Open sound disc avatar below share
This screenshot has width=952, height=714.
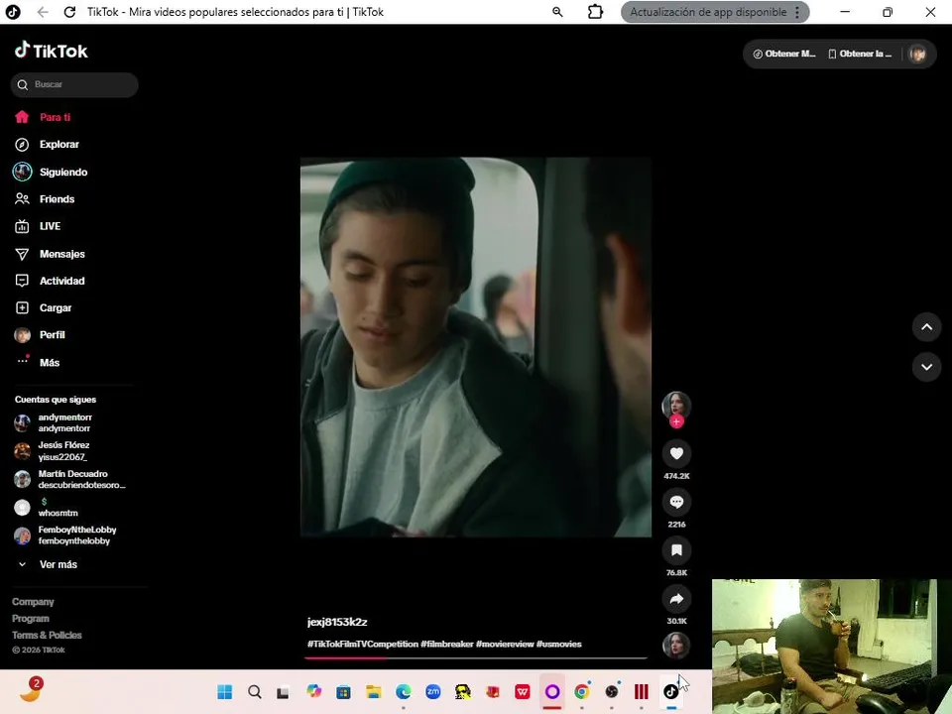point(676,646)
